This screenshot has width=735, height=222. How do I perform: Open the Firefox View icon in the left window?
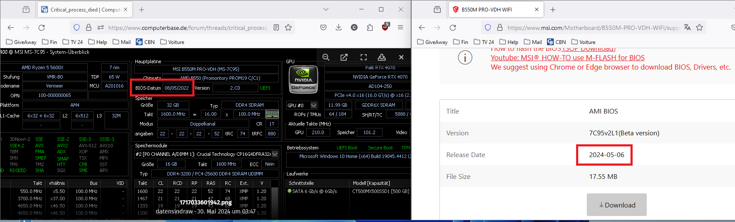(26, 9)
